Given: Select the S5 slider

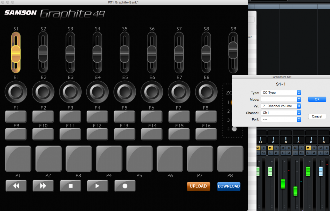Looking at the screenshot, I should tap(125, 53).
